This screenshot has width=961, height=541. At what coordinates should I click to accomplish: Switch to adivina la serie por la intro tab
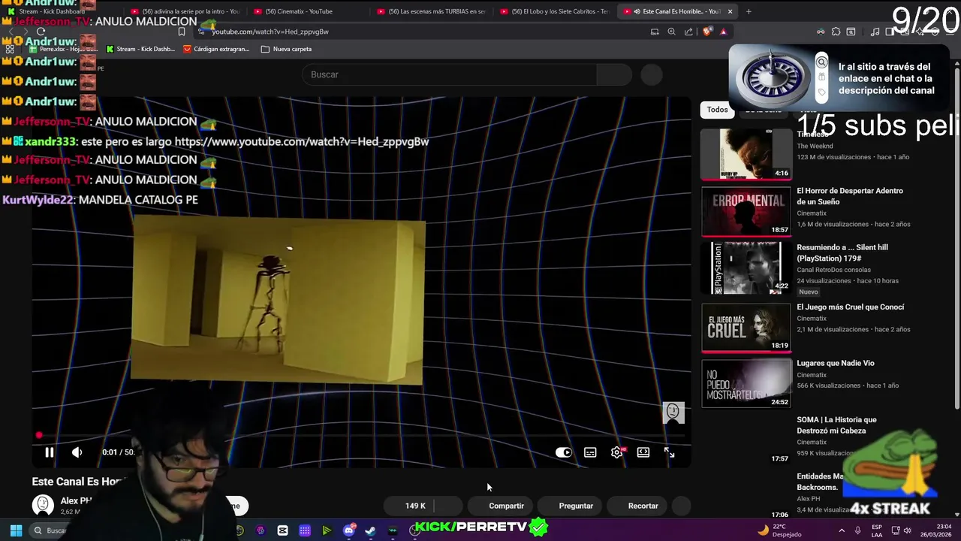click(184, 11)
